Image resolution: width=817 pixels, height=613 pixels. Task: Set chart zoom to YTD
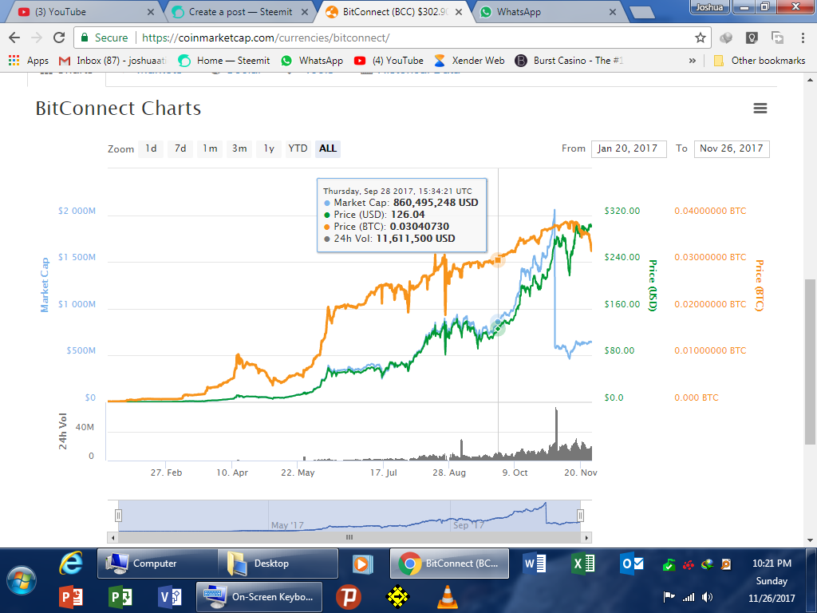[x=298, y=148]
